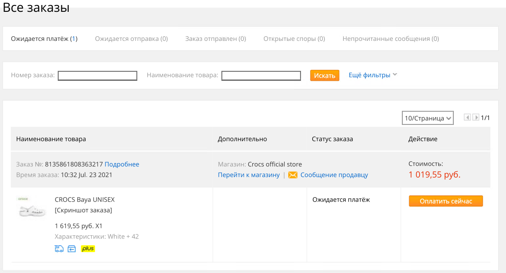Image resolution: width=506 pixels, height=273 pixels.
Task: Open Подробнее order details link
Action: coord(122,164)
